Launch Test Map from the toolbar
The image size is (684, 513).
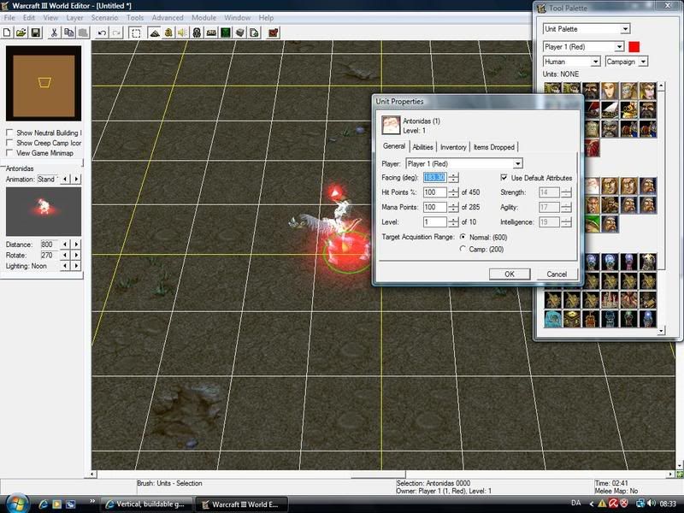[274, 32]
